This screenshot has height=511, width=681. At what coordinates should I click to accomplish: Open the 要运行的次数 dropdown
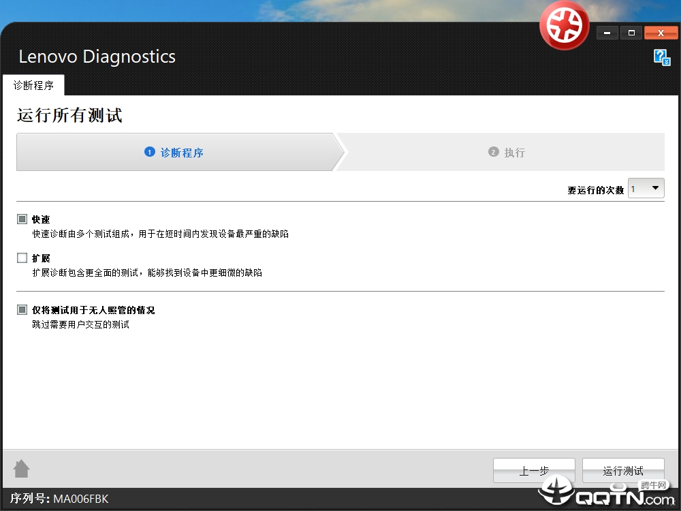646,189
